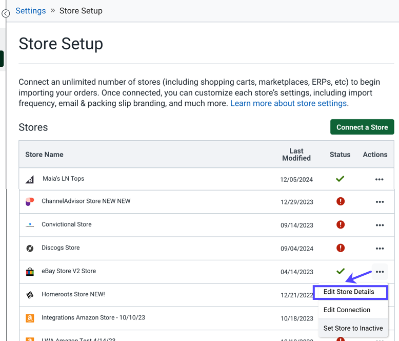The width and height of the screenshot is (399, 341).
Task: Select the Discogs Store name
Action: coord(61,248)
